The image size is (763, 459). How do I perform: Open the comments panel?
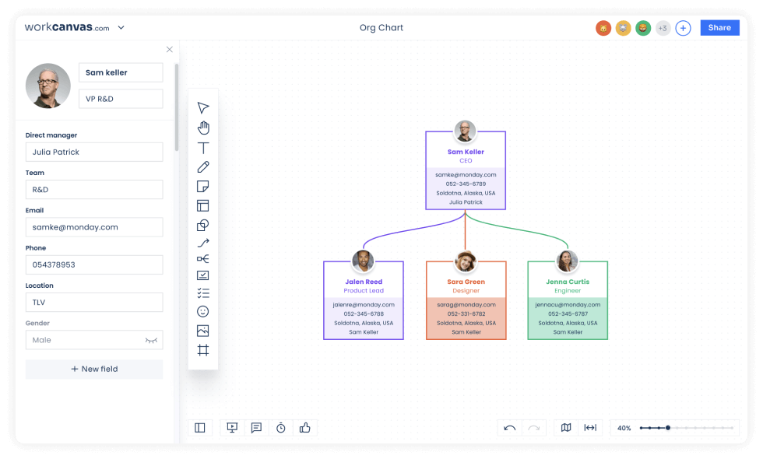point(256,428)
